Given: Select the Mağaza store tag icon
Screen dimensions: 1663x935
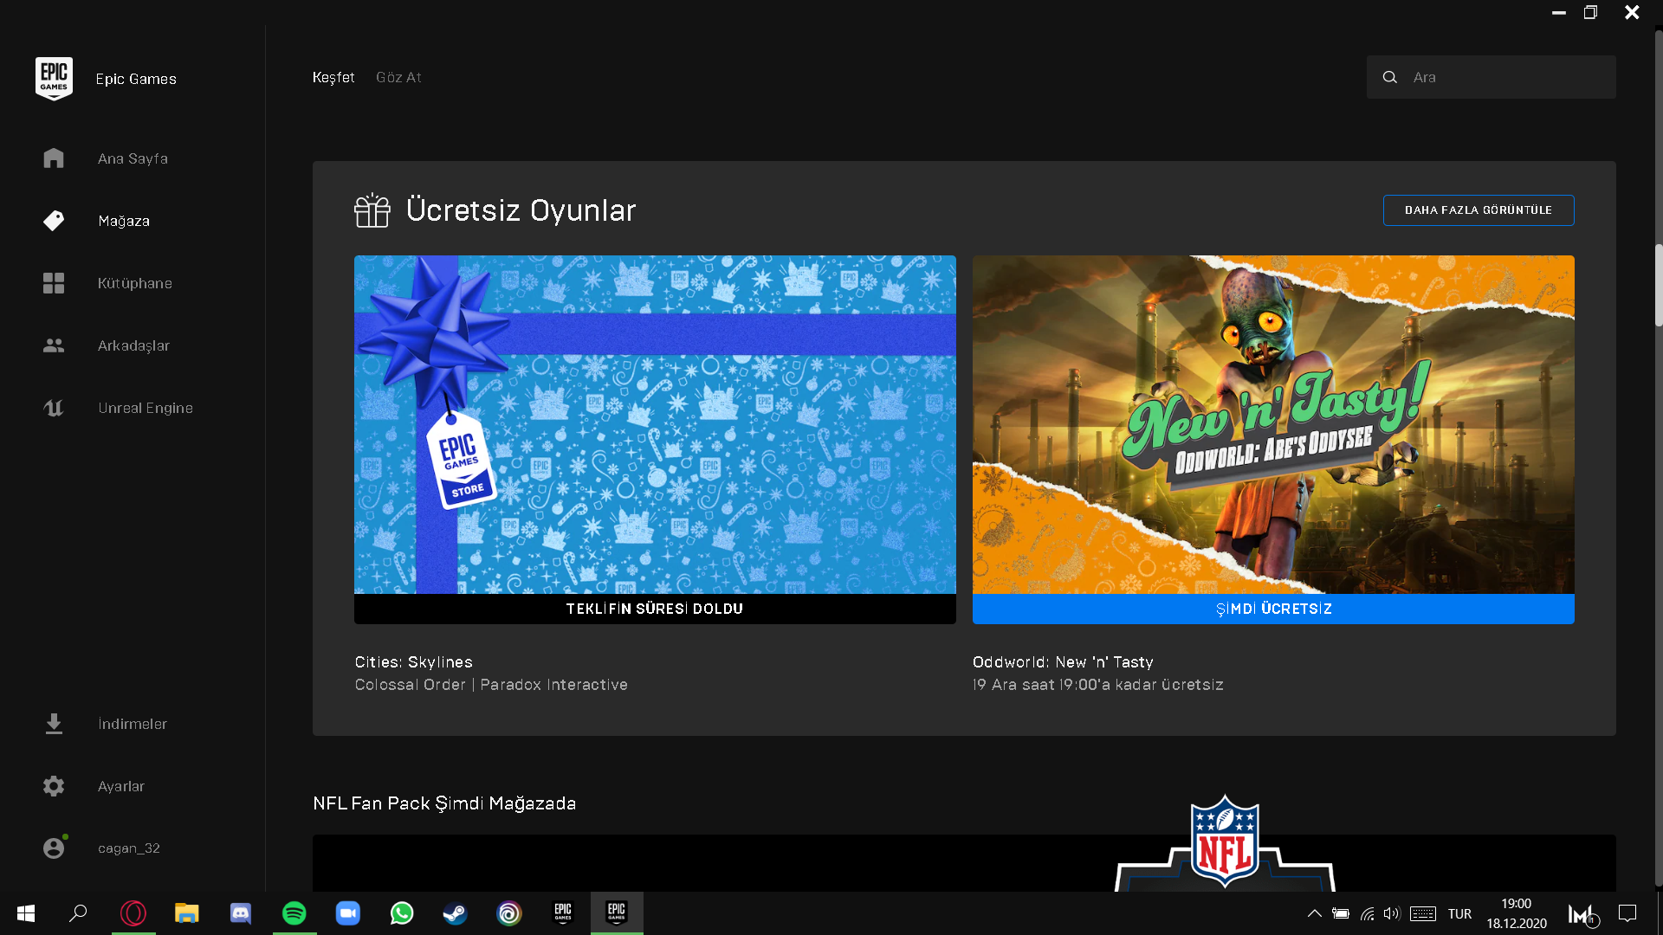Looking at the screenshot, I should pos(54,221).
